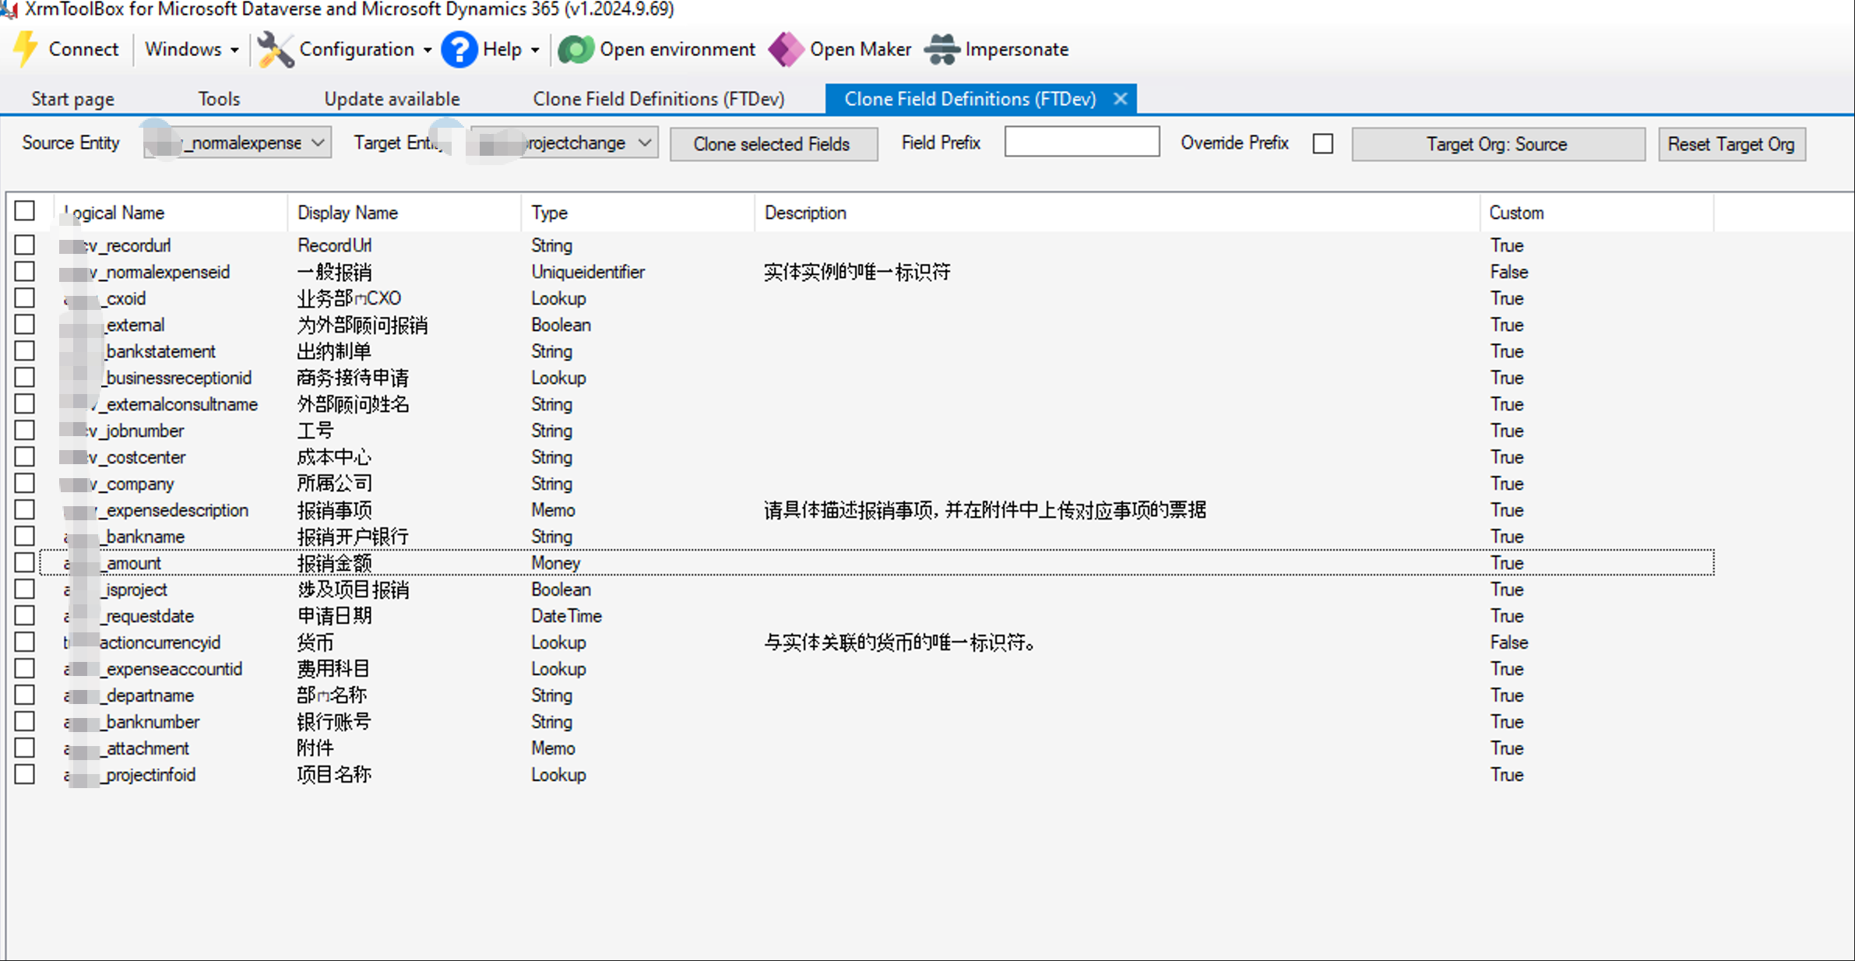Image resolution: width=1855 pixels, height=961 pixels.
Task: Check the _attachment row checkbox
Action: [25, 748]
